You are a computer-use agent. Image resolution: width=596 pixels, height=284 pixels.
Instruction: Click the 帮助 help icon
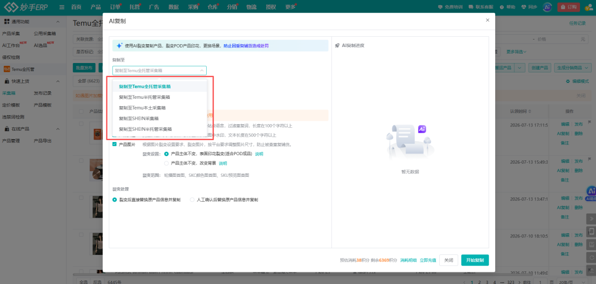pos(502,7)
